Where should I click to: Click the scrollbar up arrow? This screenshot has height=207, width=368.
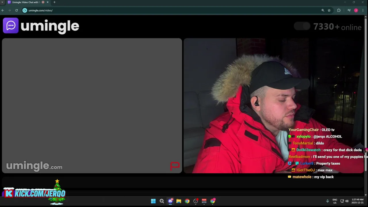[366, 17]
